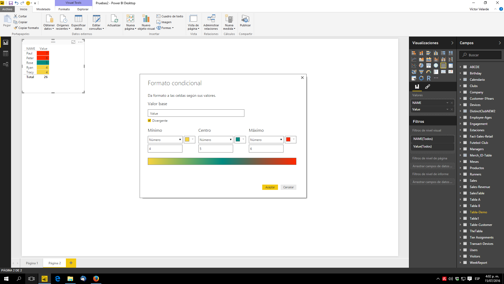Image resolution: width=504 pixels, height=284 pixels.
Task: Switch to the Inicio ribbon tab
Action: [23, 9]
